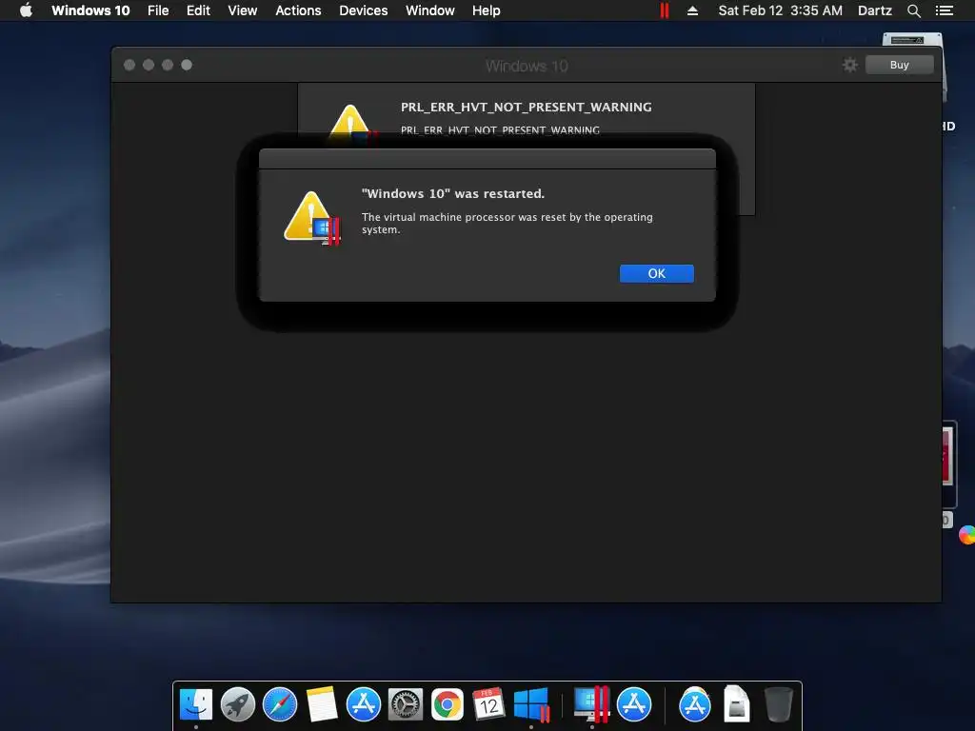Open the App Store icon left of disk image file
The width and height of the screenshot is (975, 731).
pos(694,704)
